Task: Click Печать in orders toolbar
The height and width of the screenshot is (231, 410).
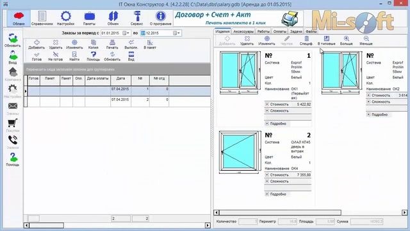Action: 112,44
